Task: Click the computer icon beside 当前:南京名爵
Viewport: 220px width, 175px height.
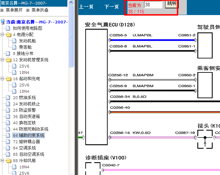Action: [x=2, y=22]
